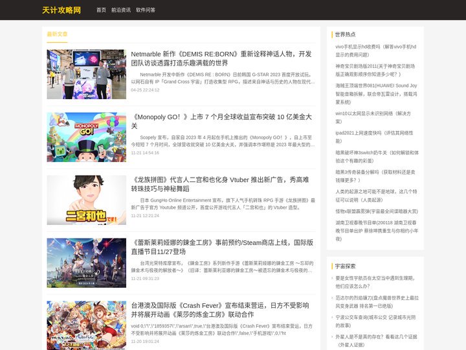
Task: Select the 最新文章 tab
Action: 57,34
